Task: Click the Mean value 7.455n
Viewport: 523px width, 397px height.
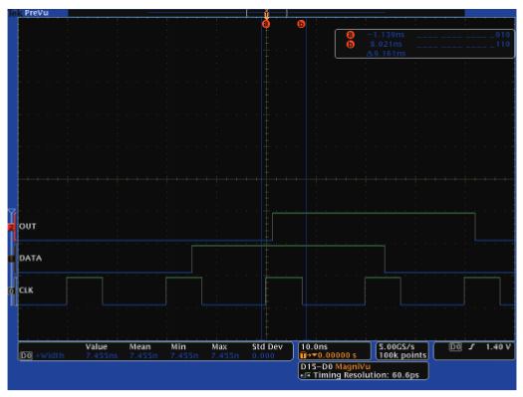Action: coord(143,355)
